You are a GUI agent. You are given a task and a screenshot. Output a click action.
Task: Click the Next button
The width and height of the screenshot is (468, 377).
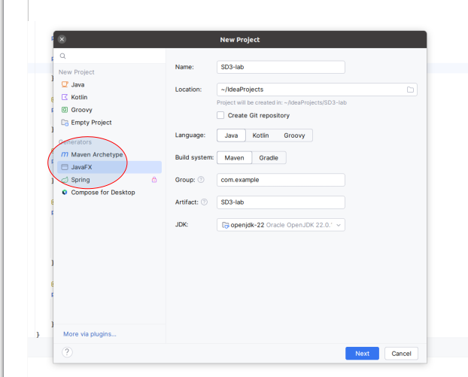point(363,354)
